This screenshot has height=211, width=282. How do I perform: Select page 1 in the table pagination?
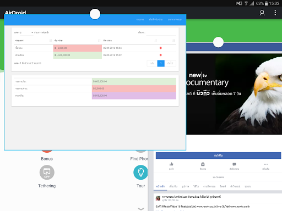coord(161,63)
